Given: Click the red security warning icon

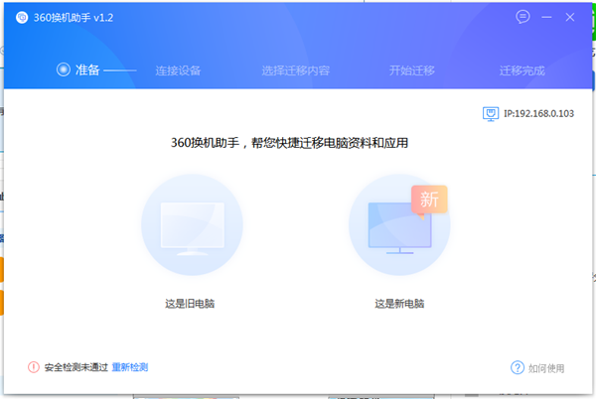Looking at the screenshot, I should pyautogui.click(x=35, y=367).
